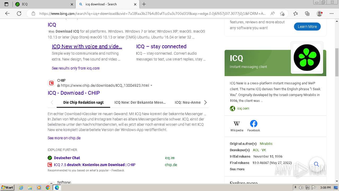Close the ICQ tab

click(x=72, y=4)
